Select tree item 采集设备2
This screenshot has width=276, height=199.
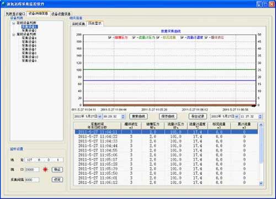pos(29,30)
